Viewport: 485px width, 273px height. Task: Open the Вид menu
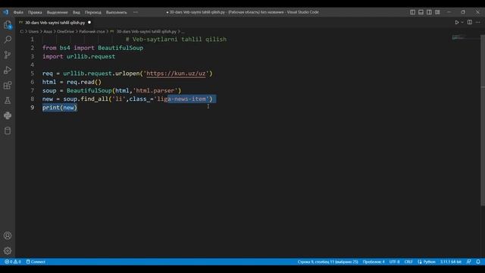[x=77, y=12]
